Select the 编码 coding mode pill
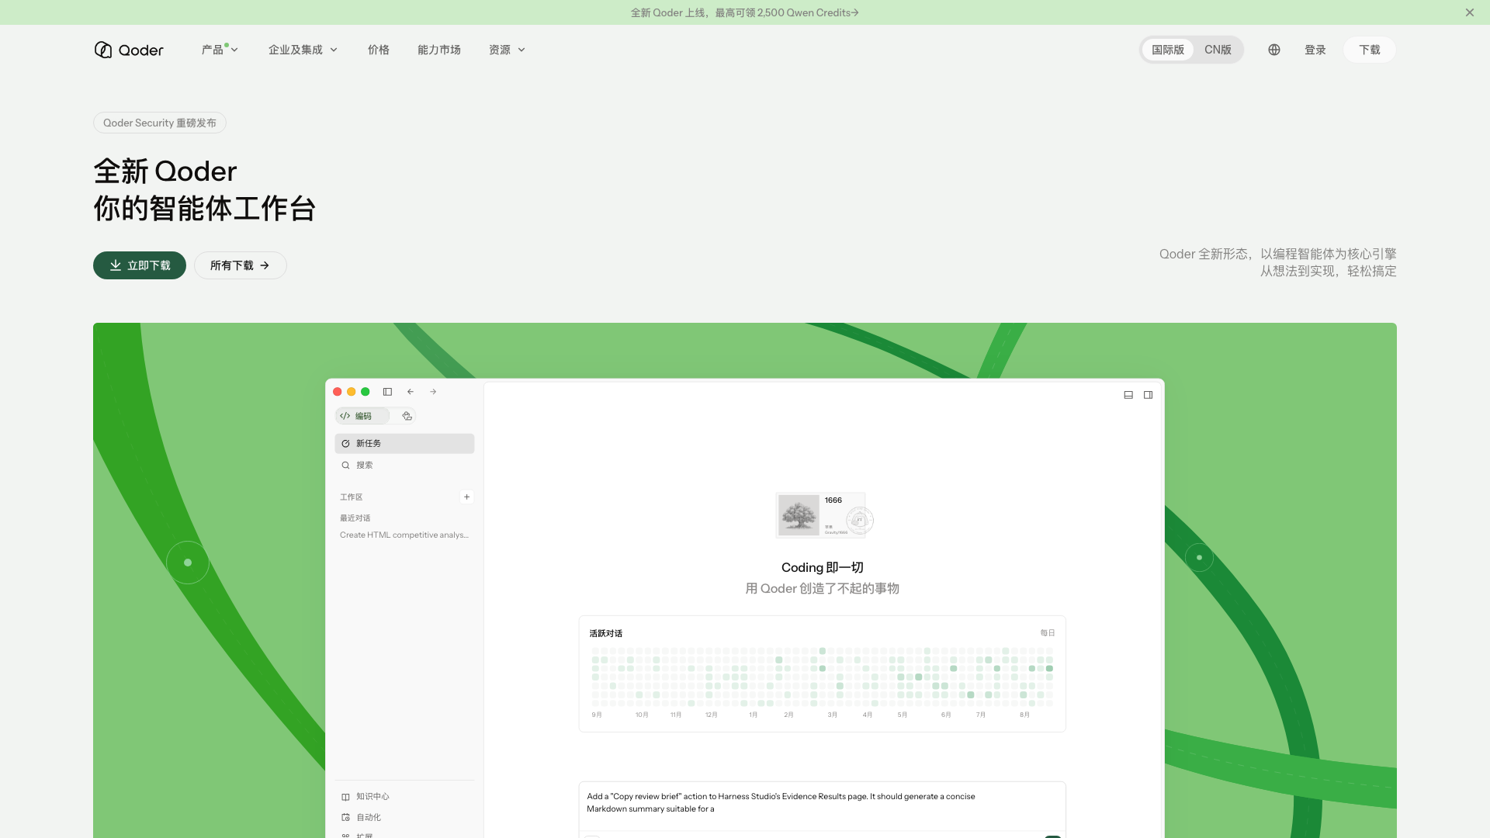1490x838 pixels. tap(362, 416)
